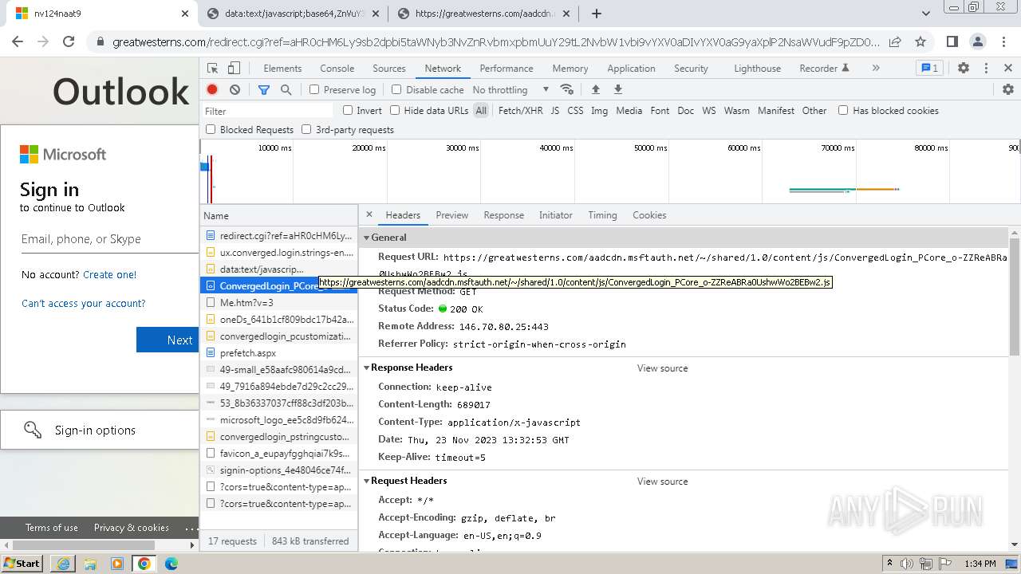Switch to the Console tab
This screenshot has height=574, width=1021.
337,69
